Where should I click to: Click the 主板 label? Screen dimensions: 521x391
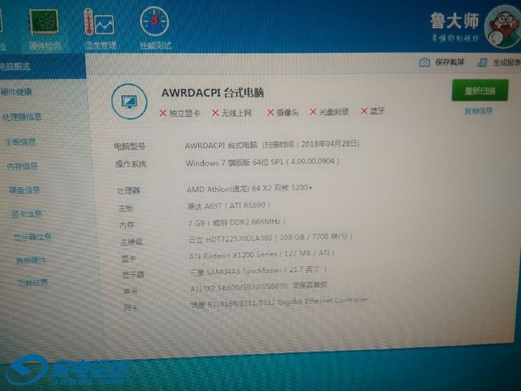[126, 208]
